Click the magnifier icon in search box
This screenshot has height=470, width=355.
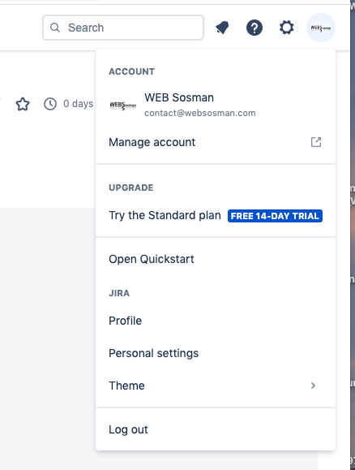55,28
